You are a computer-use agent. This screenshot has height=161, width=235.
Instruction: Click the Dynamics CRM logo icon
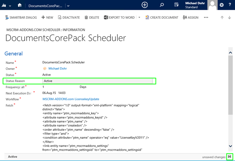pos(4,5)
